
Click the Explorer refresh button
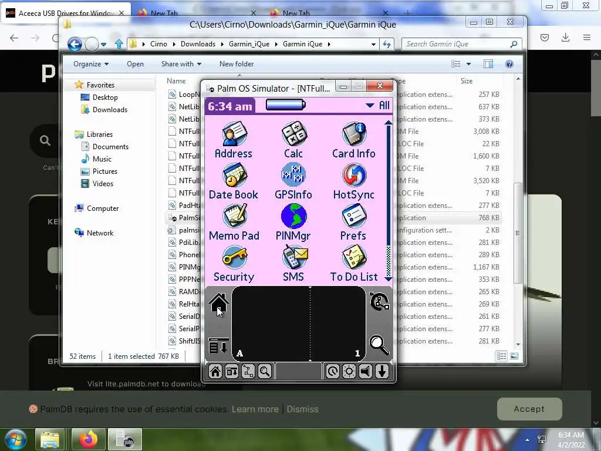(386, 45)
